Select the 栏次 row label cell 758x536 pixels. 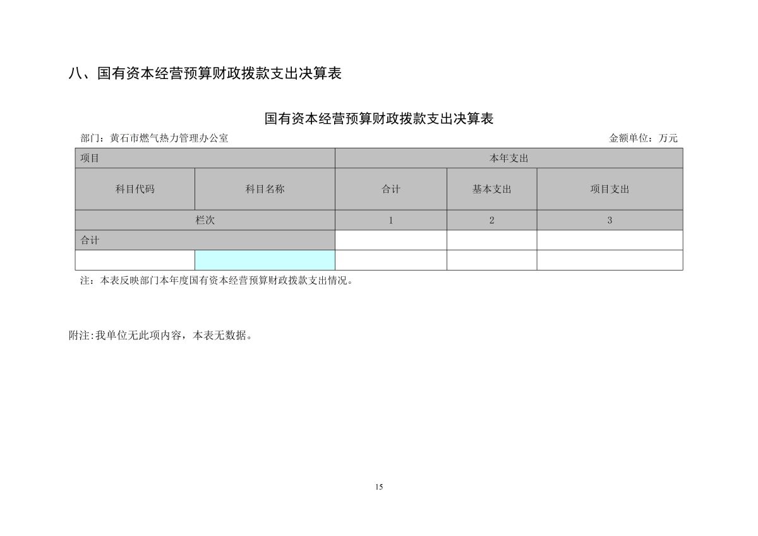click(205, 220)
